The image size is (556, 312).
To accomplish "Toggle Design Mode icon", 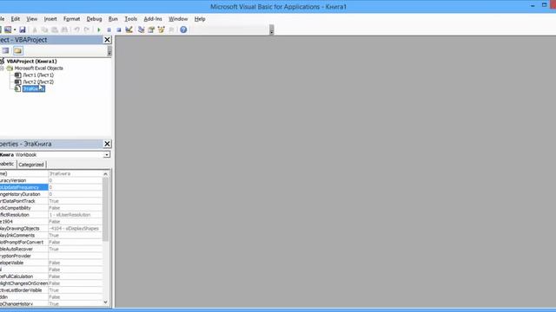I will click(129, 29).
